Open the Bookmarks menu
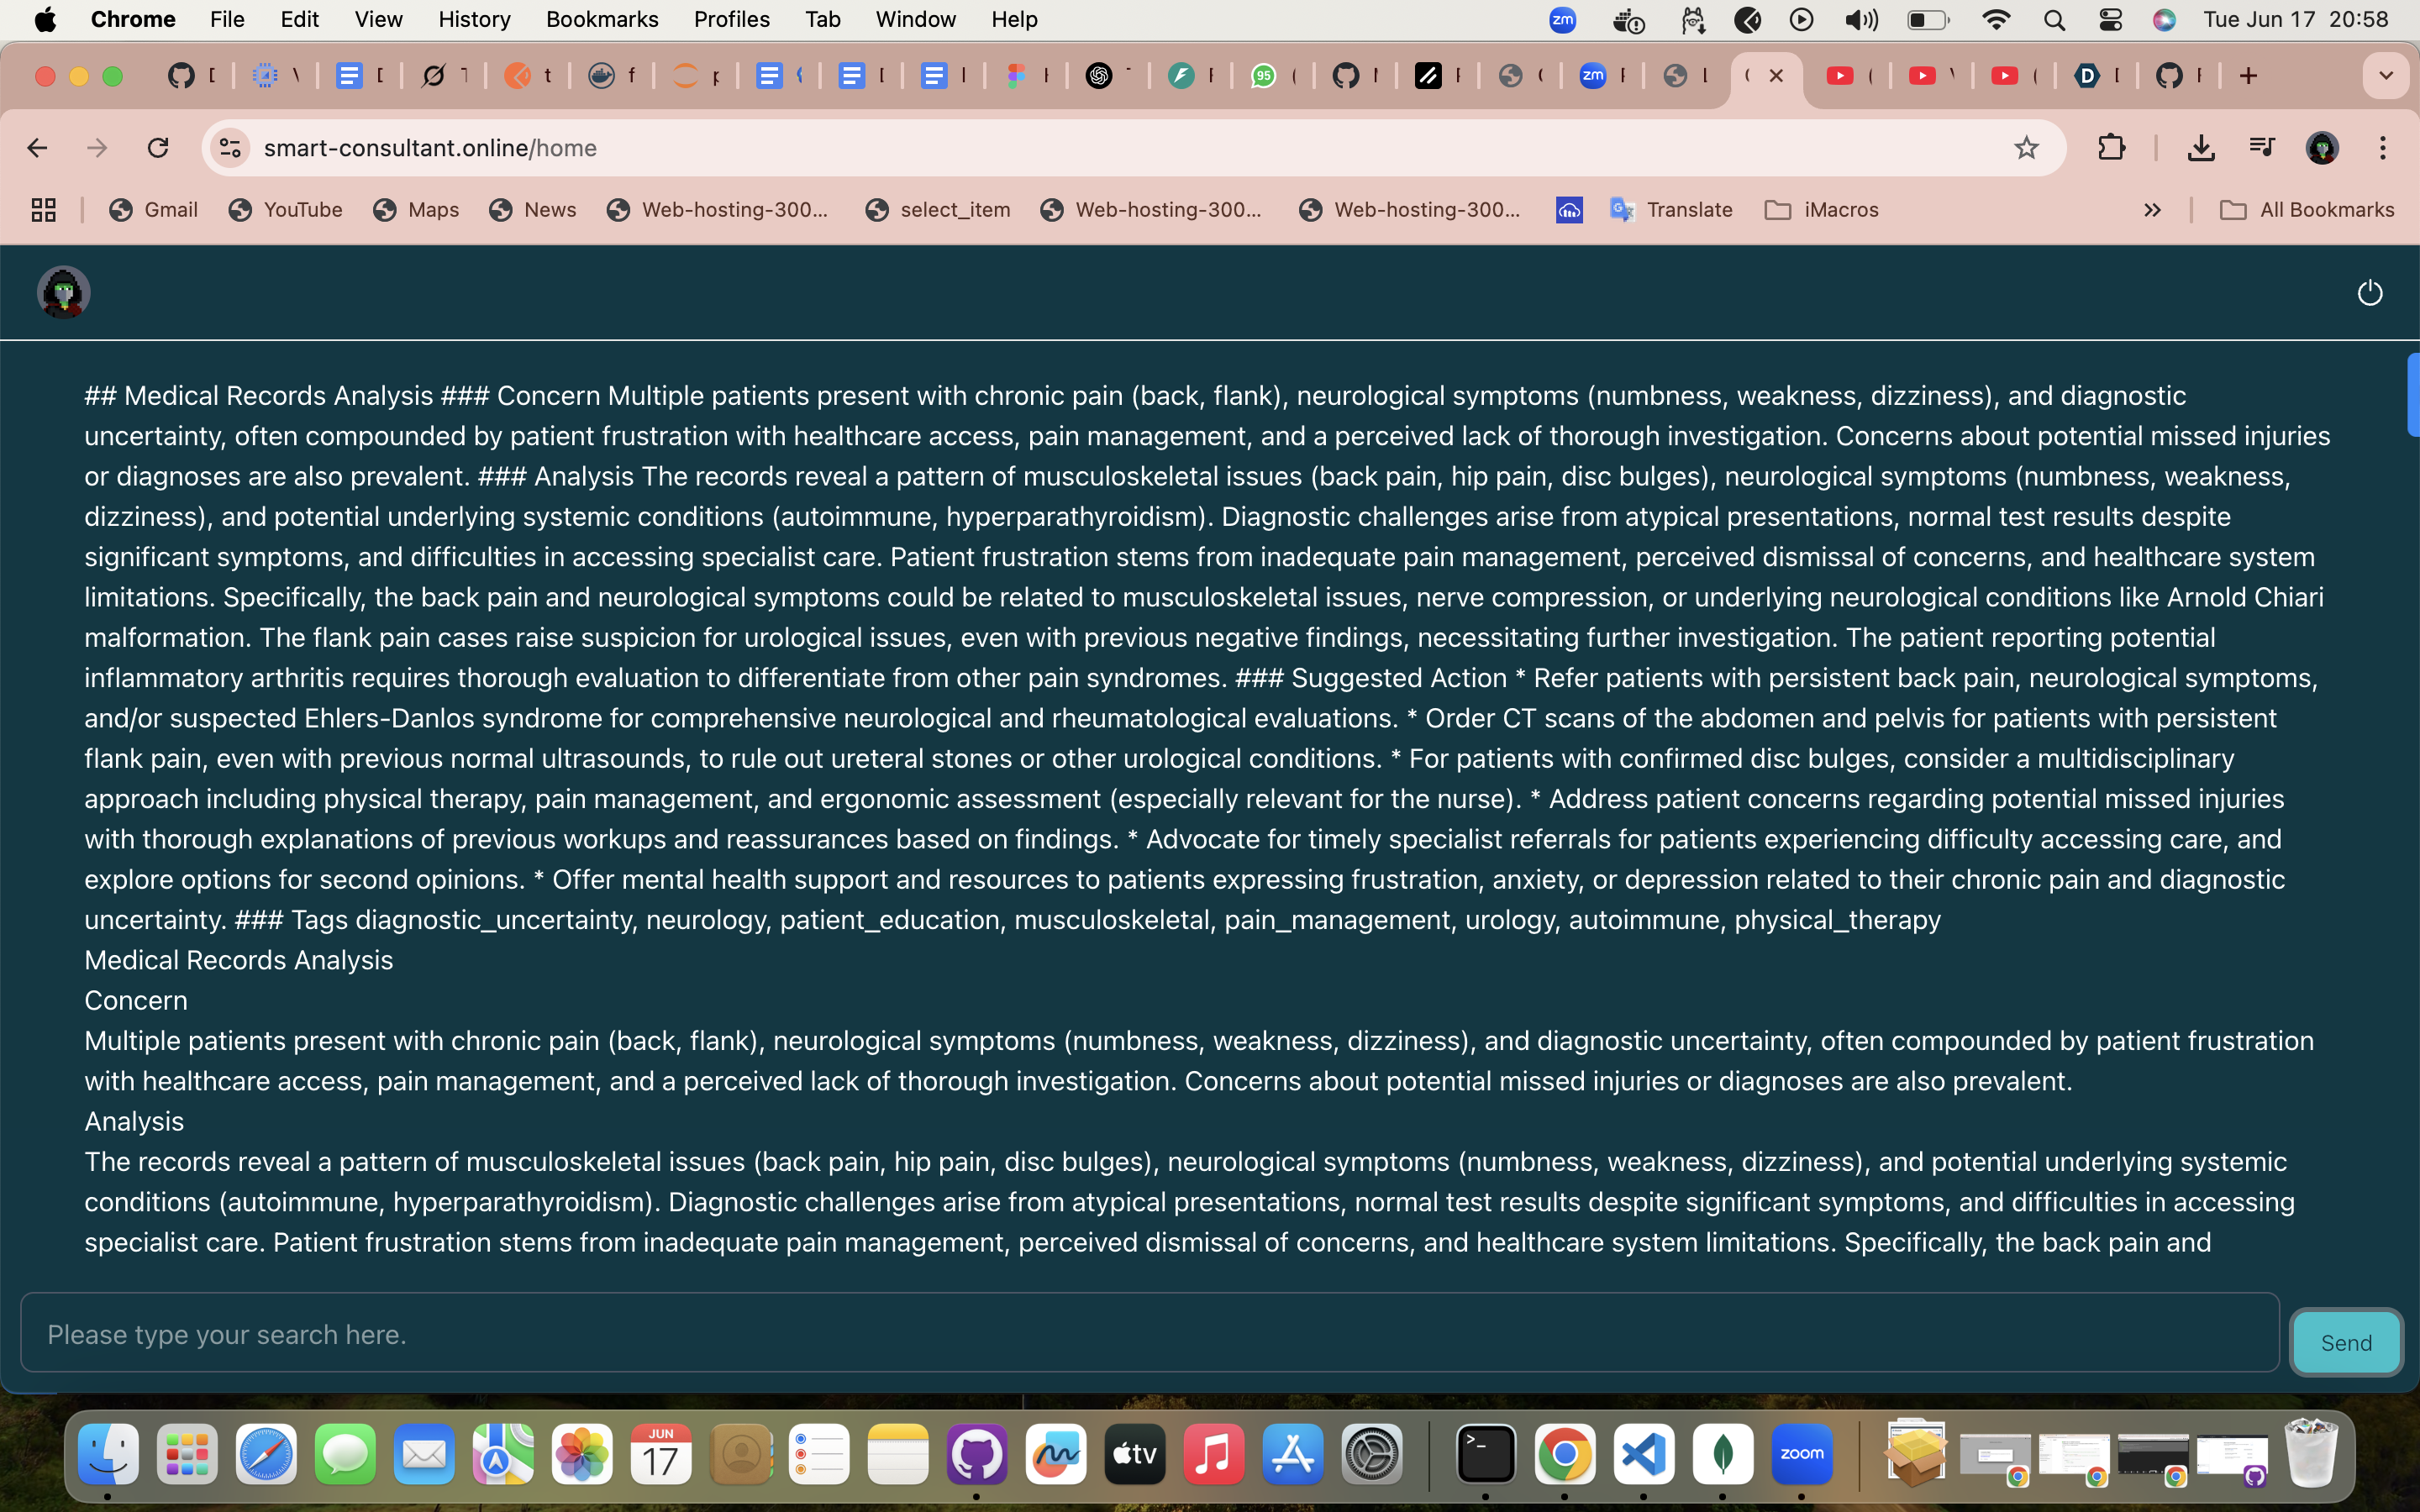The height and width of the screenshot is (1512, 2420). click(x=601, y=19)
